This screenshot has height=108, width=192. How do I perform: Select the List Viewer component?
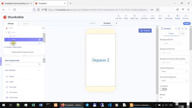[x=13, y=92]
